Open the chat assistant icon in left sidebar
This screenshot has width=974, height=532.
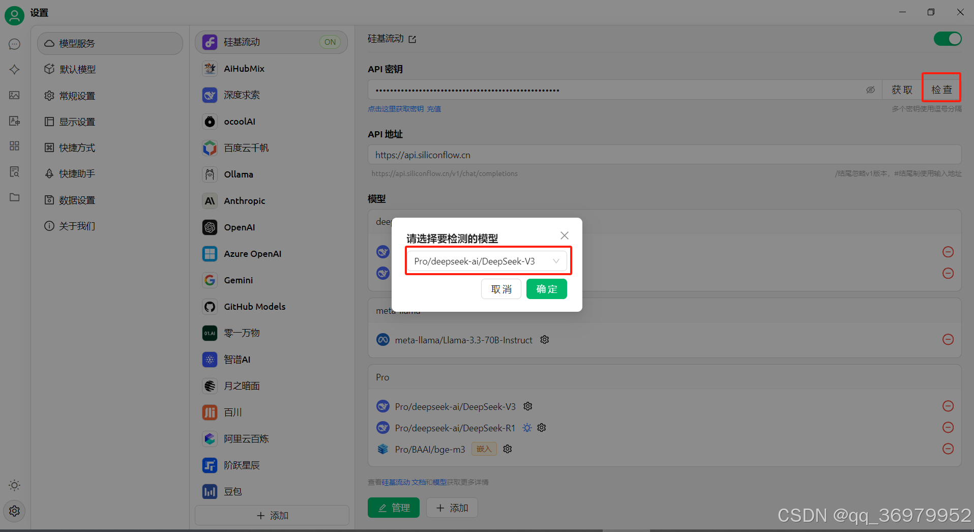[14, 44]
